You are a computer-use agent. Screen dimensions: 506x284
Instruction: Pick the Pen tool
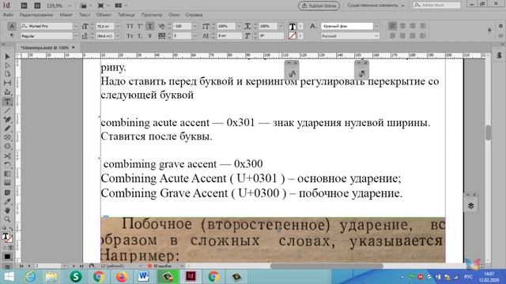tap(7, 119)
